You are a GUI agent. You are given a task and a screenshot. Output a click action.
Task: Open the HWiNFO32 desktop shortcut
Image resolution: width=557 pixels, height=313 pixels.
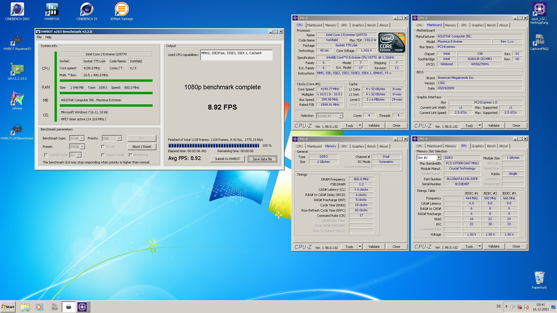pyautogui.click(x=52, y=12)
